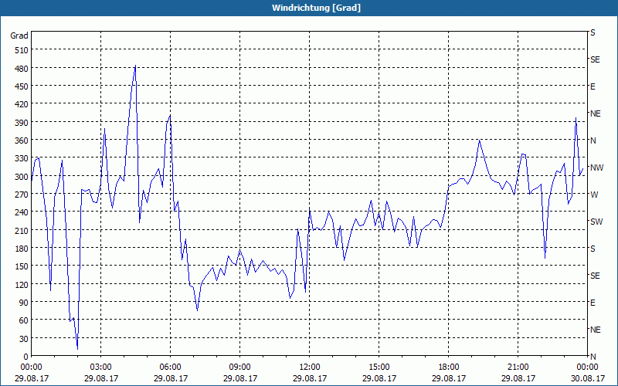Select the 330 degree axis label

22,158
